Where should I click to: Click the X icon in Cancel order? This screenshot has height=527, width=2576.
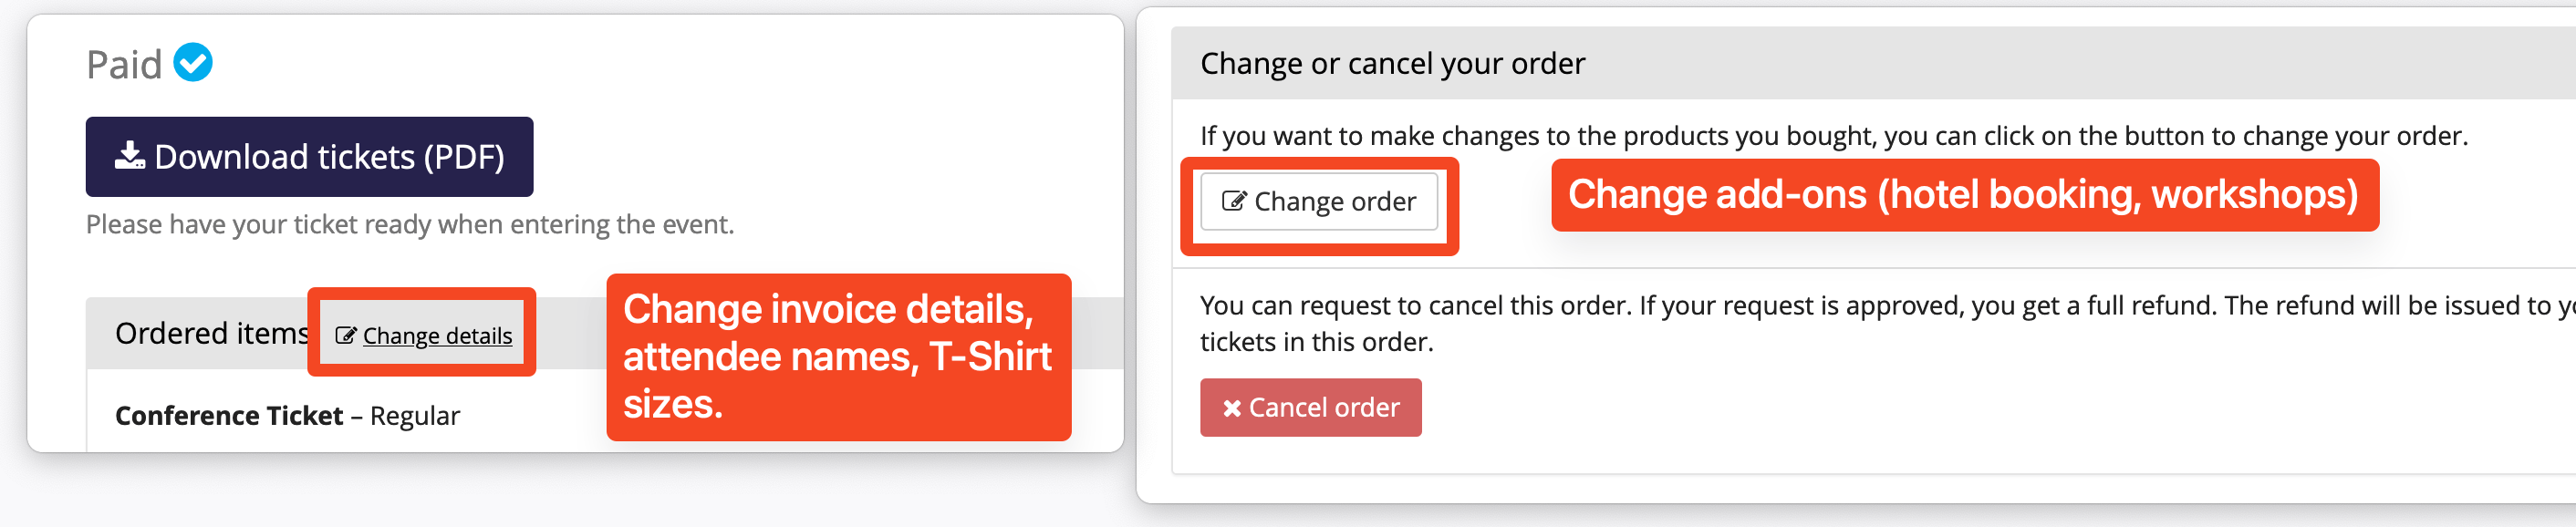pyautogui.click(x=1231, y=408)
